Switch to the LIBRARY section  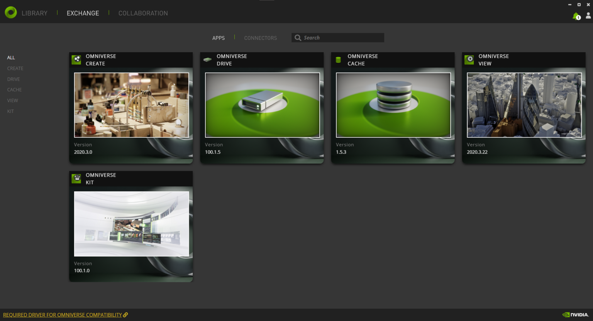(x=34, y=13)
